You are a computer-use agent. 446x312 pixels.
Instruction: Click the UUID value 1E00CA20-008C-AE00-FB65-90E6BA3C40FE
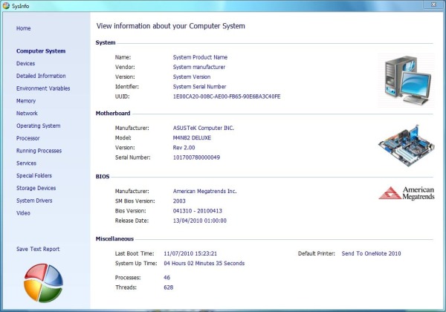227,97
